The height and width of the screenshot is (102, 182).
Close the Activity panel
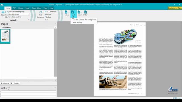(56, 88)
